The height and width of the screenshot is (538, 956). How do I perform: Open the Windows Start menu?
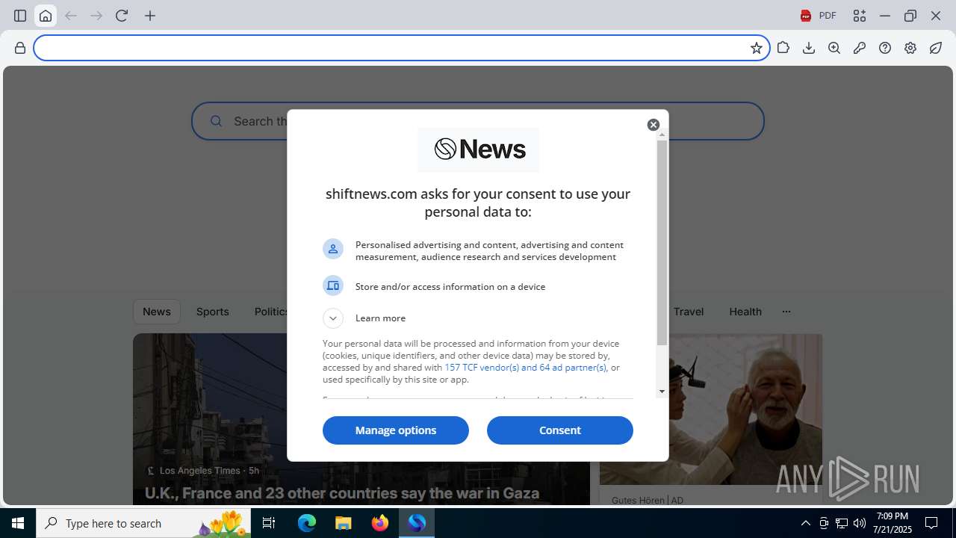coord(18,523)
